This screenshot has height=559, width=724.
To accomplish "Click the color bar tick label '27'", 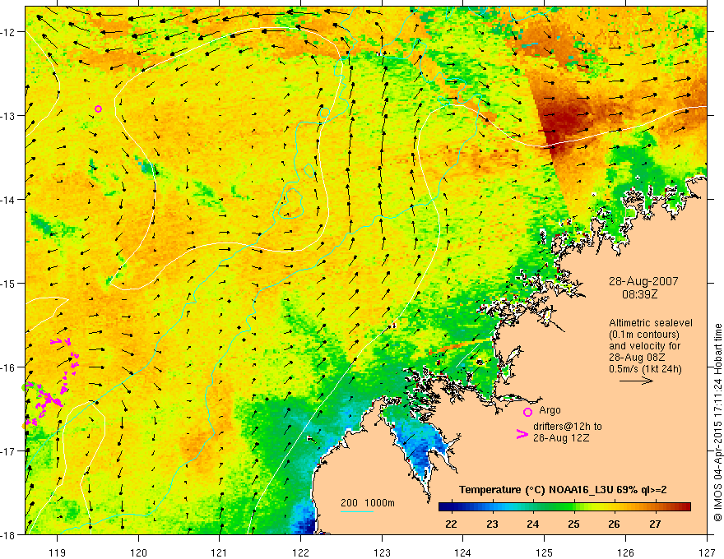I will (655, 524).
